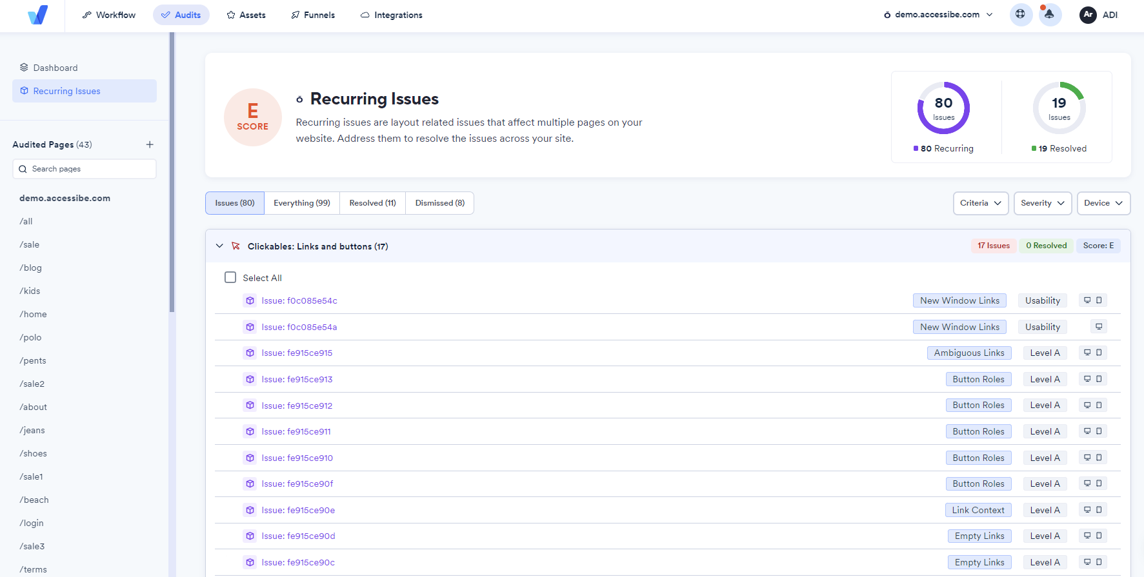This screenshot has height=577, width=1144.
Task: Click the 19 Issues resolved progress ring
Action: pos(1059,108)
